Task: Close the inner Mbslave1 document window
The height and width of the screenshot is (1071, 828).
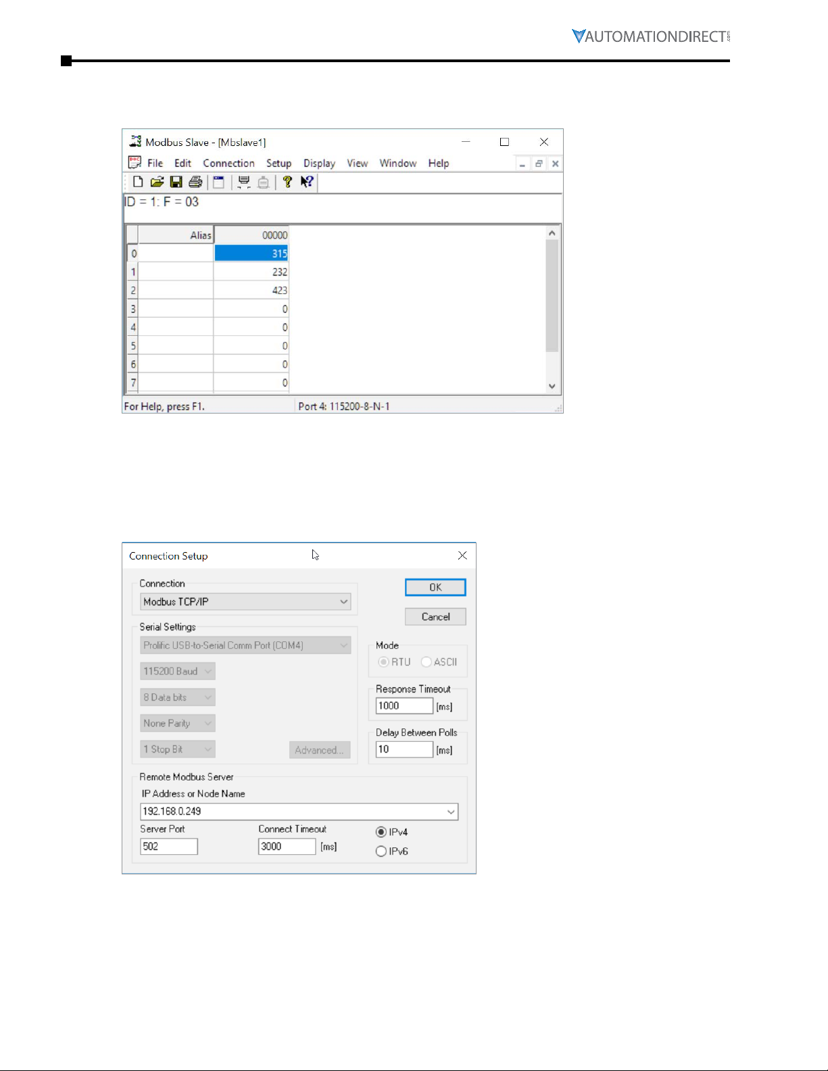Action: pyautogui.click(x=555, y=164)
